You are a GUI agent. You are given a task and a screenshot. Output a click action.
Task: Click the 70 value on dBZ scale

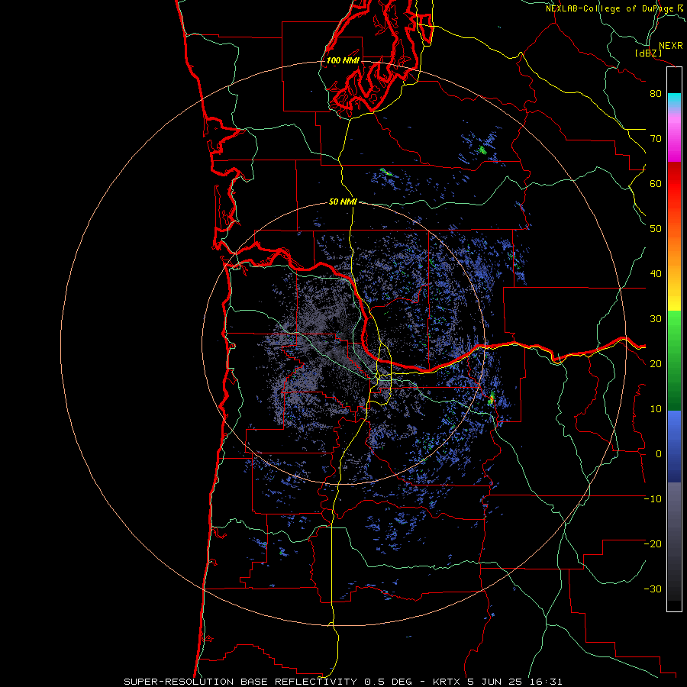[656, 138]
